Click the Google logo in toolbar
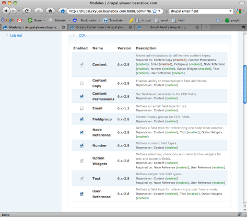247x217 pixels. click(7, 20)
